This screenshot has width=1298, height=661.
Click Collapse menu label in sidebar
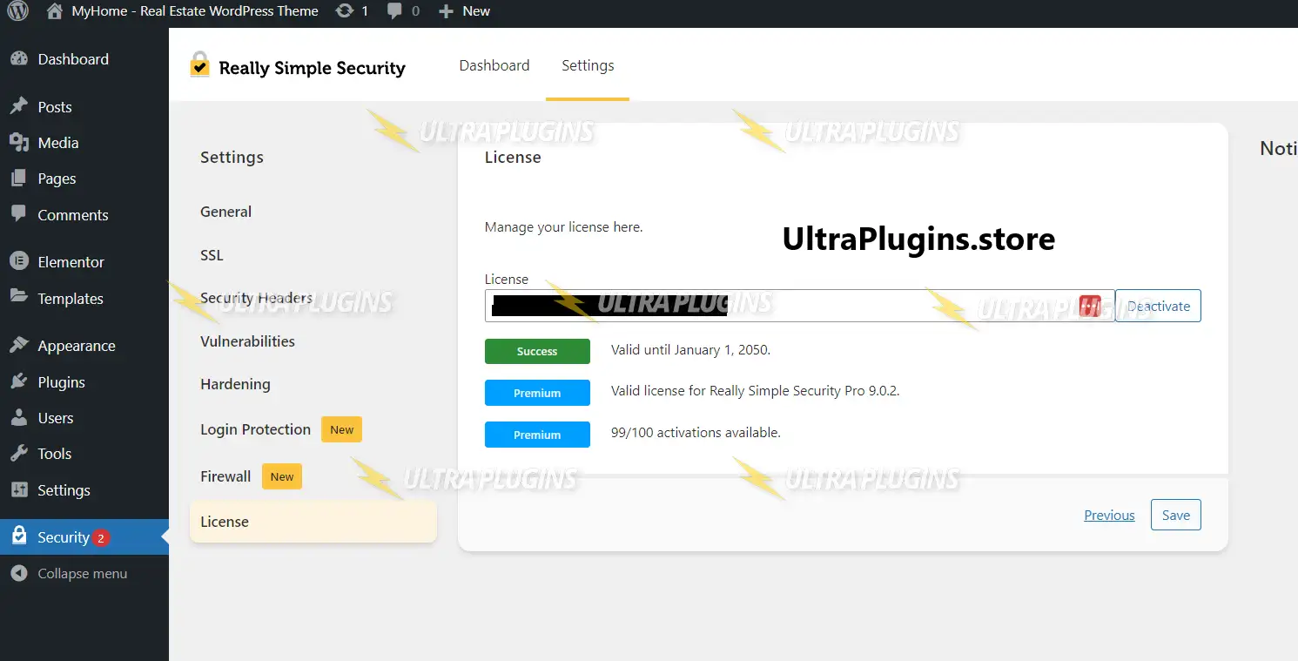(x=83, y=574)
